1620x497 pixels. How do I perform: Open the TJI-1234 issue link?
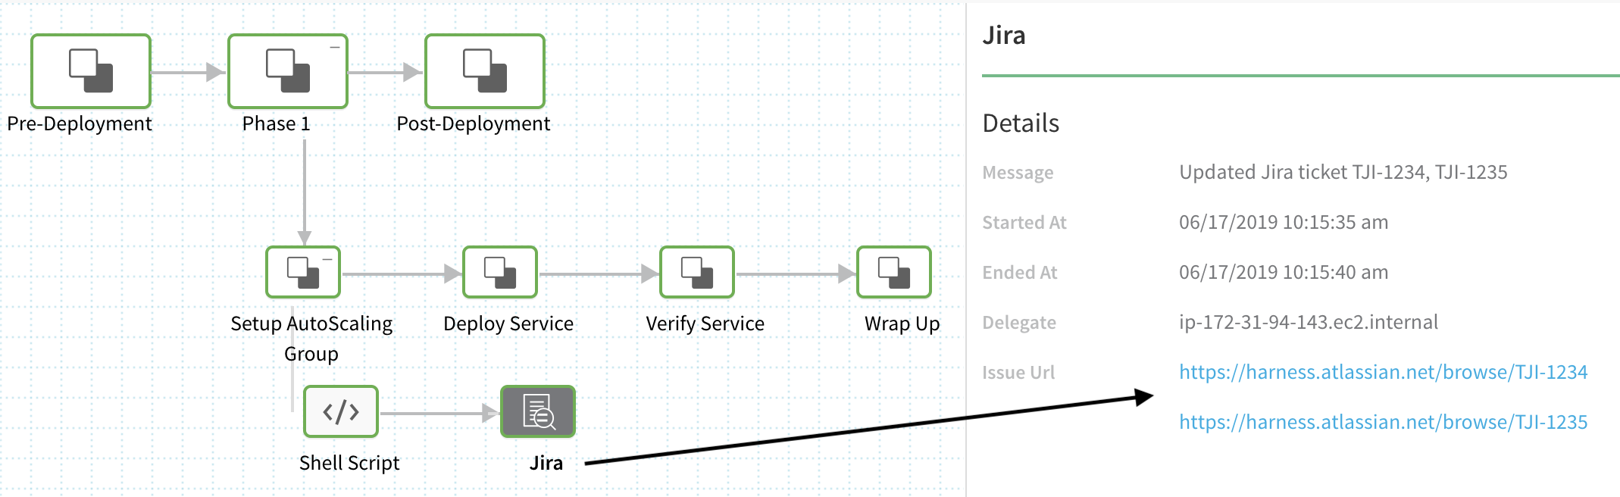[1383, 372]
